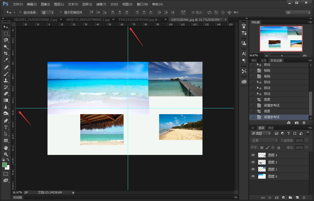
Task: Enable the 自动选择 checkbox
Action: (20, 12)
